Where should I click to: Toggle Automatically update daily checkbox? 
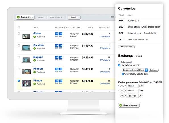[x=122, y=74]
